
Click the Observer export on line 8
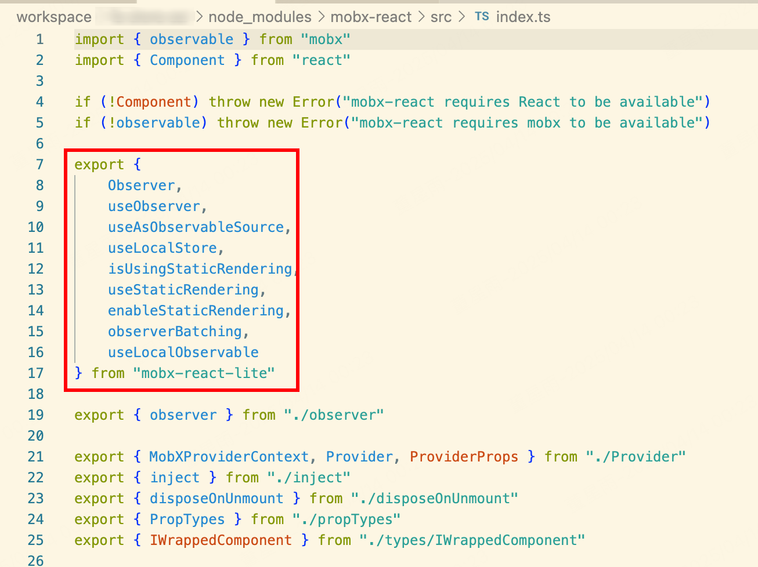click(x=141, y=186)
